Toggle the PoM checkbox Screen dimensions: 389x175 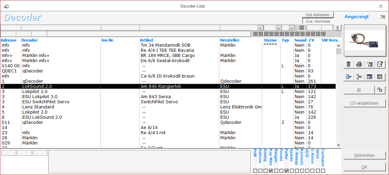pos(255,171)
